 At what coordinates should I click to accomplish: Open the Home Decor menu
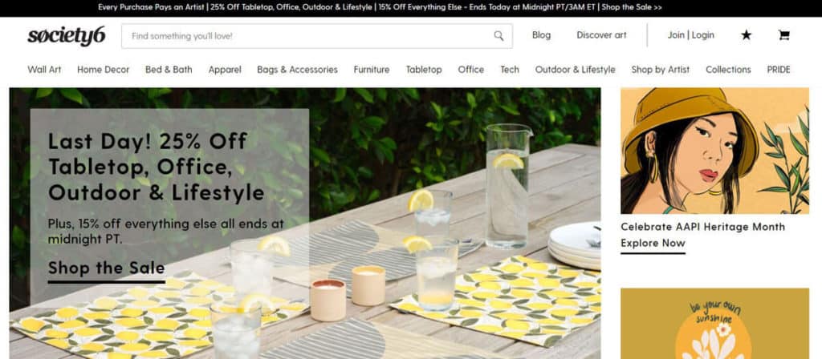click(103, 70)
